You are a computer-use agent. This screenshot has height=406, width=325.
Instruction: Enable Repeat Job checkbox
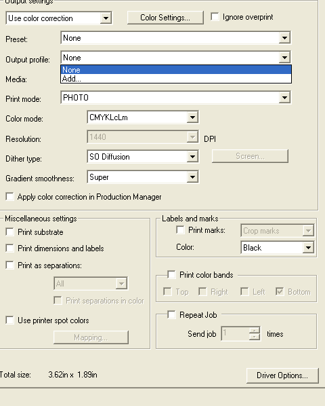tap(171, 314)
